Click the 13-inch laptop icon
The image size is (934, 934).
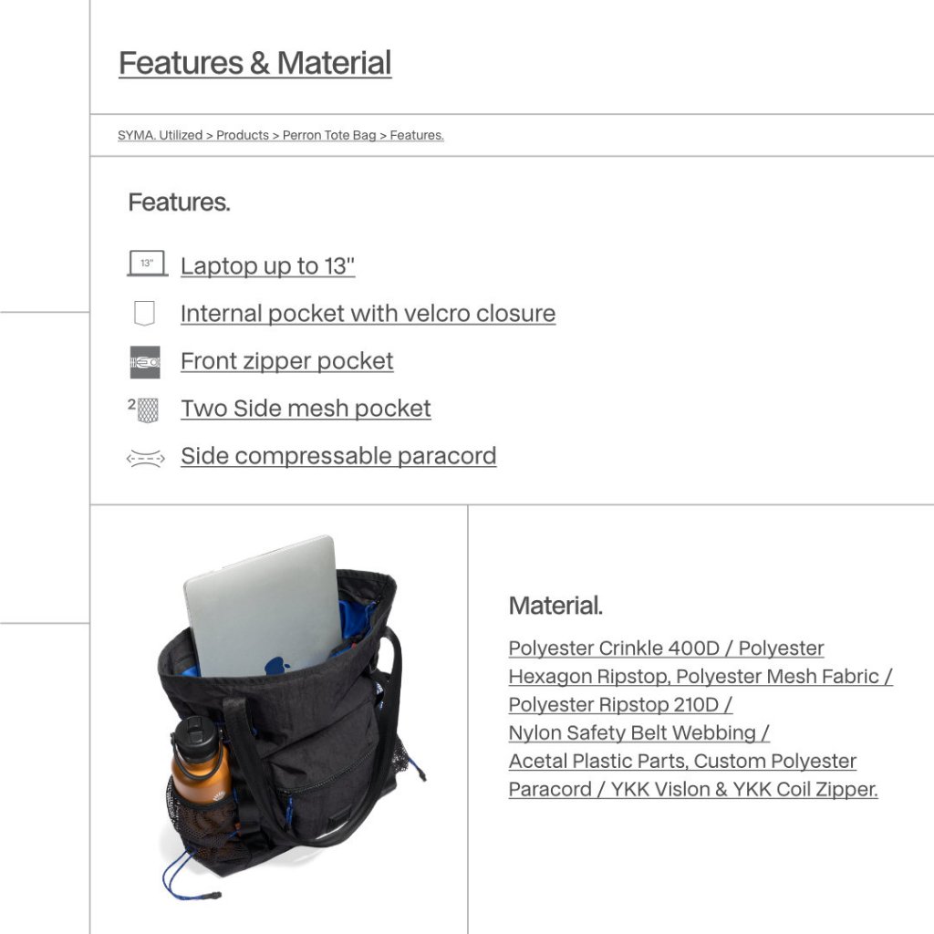147,264
